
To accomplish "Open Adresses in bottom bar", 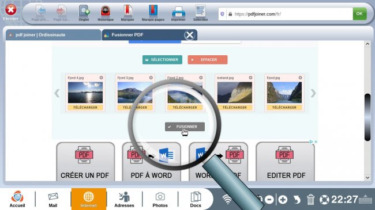I will point(124,200).
